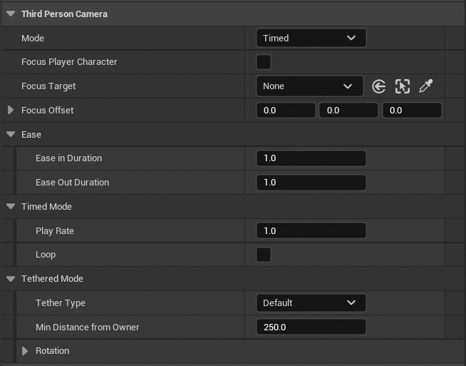Open the Tether Type dropdown
Image resolution: width=466 pixels, height=366 pixels.
click(311, 303)
